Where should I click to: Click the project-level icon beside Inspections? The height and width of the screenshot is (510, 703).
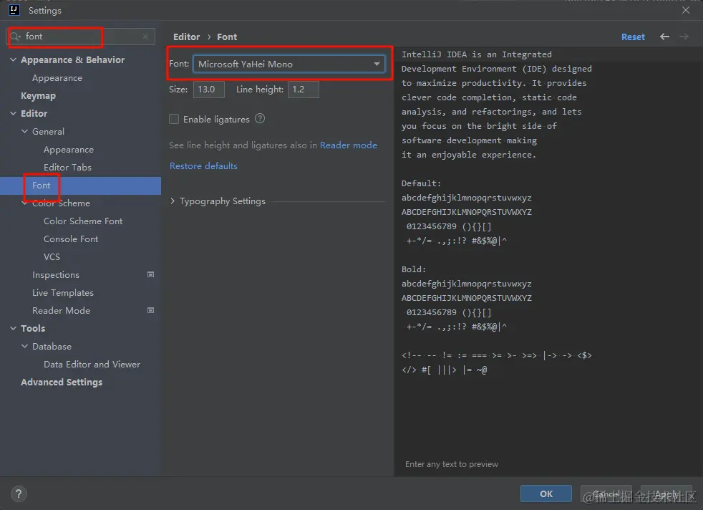coord(150,274)
